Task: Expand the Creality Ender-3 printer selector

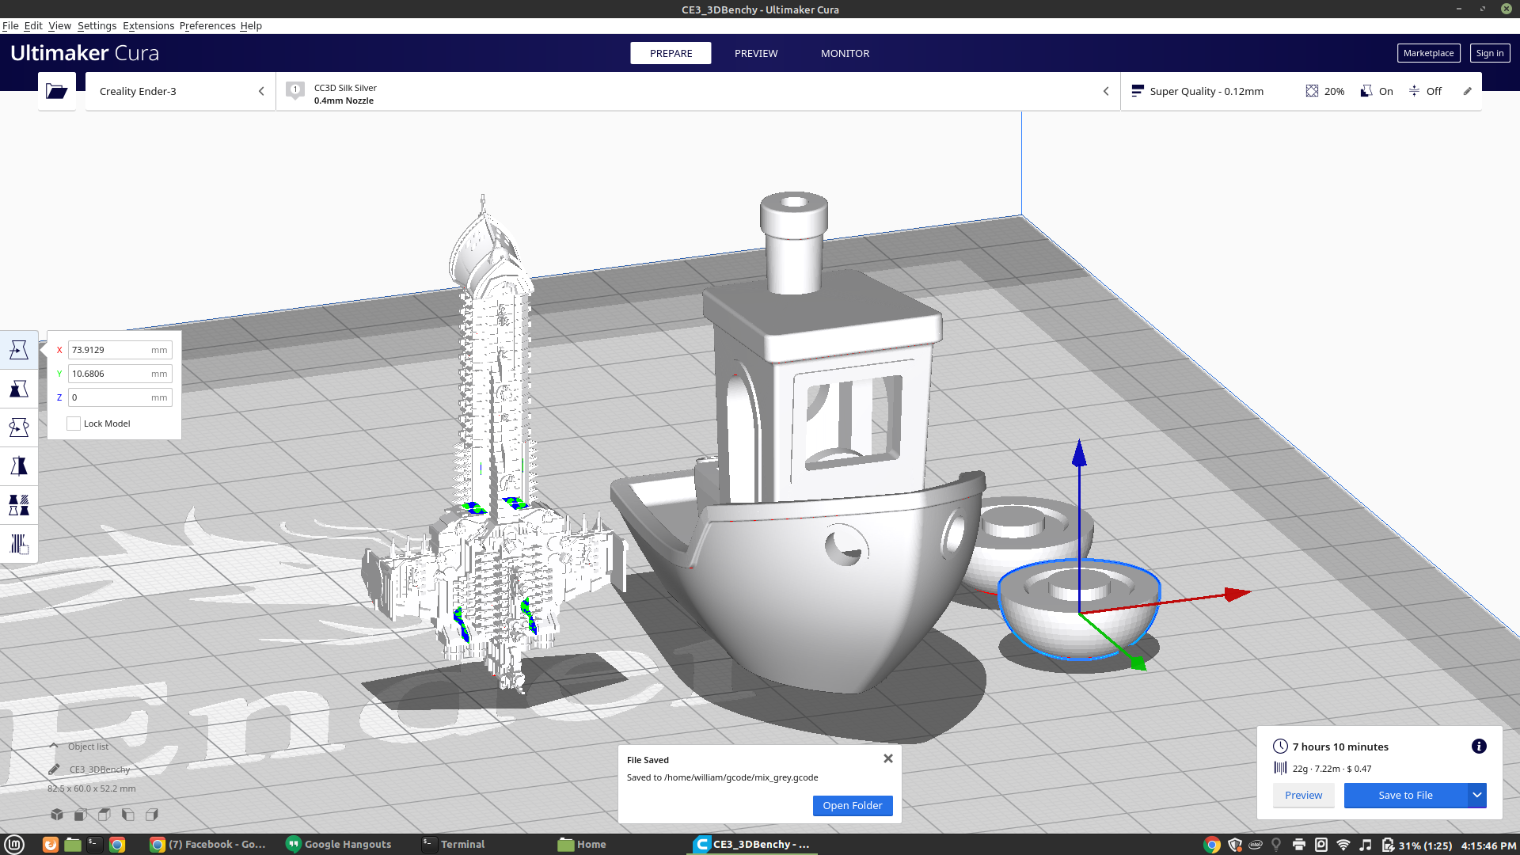Action: (261, 91)
